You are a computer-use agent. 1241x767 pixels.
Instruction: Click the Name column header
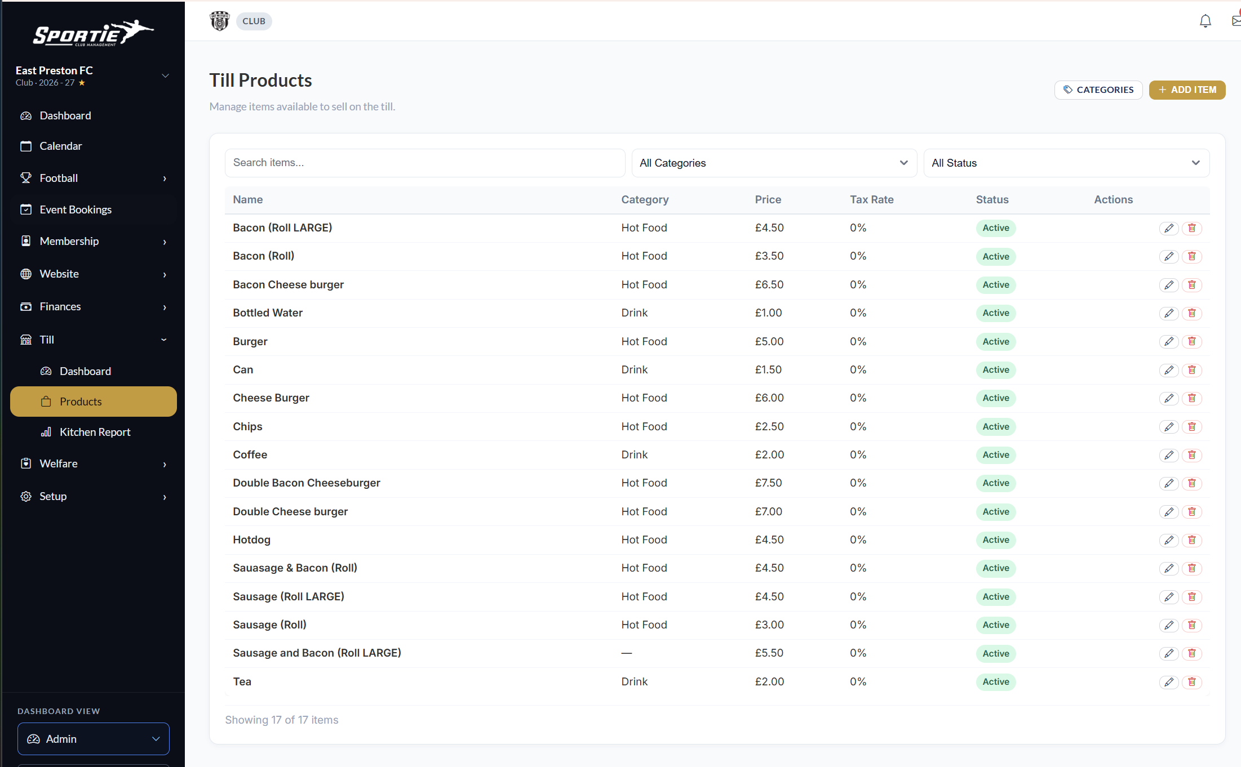[x=247, y=199]
